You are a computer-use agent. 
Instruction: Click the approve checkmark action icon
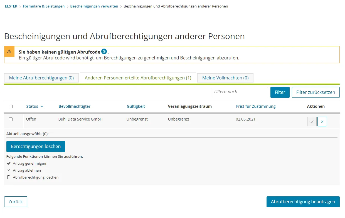pyautogui.click(x=312, y=122)
